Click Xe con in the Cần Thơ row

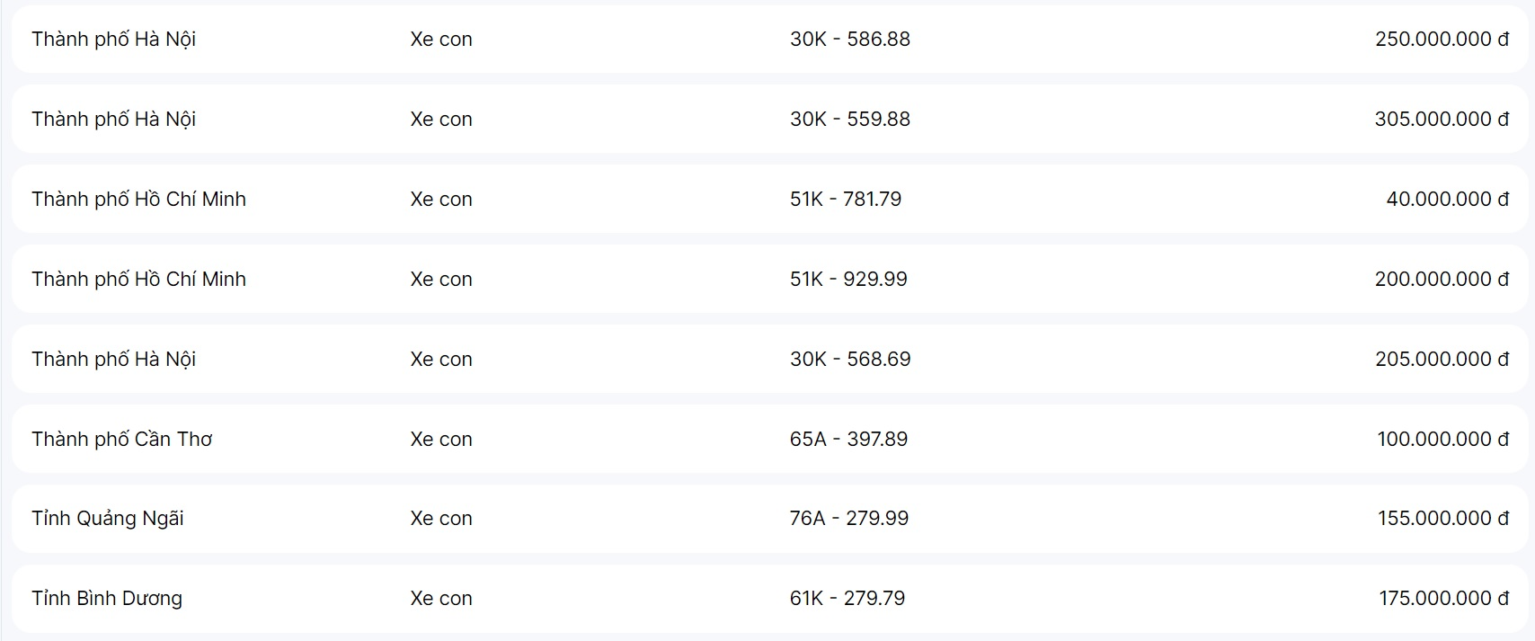[x=440, y=440]
